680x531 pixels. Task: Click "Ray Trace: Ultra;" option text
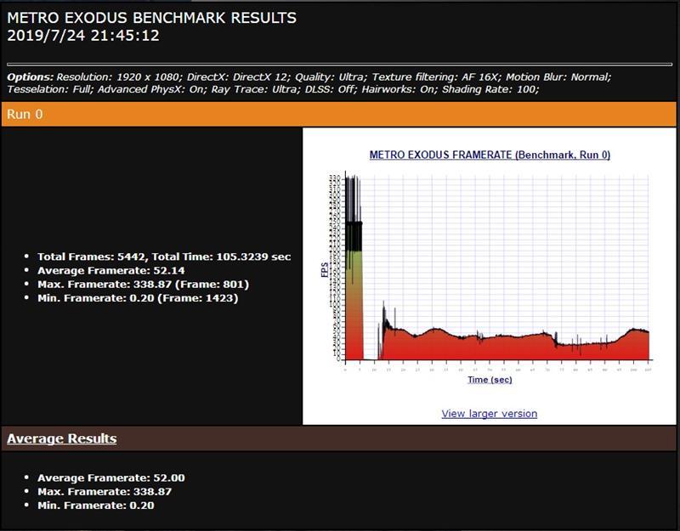pos(257,89)
